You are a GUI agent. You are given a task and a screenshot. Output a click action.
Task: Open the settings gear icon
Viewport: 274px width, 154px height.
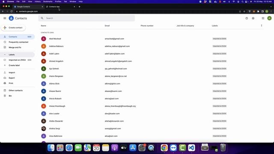pos(253,18)
